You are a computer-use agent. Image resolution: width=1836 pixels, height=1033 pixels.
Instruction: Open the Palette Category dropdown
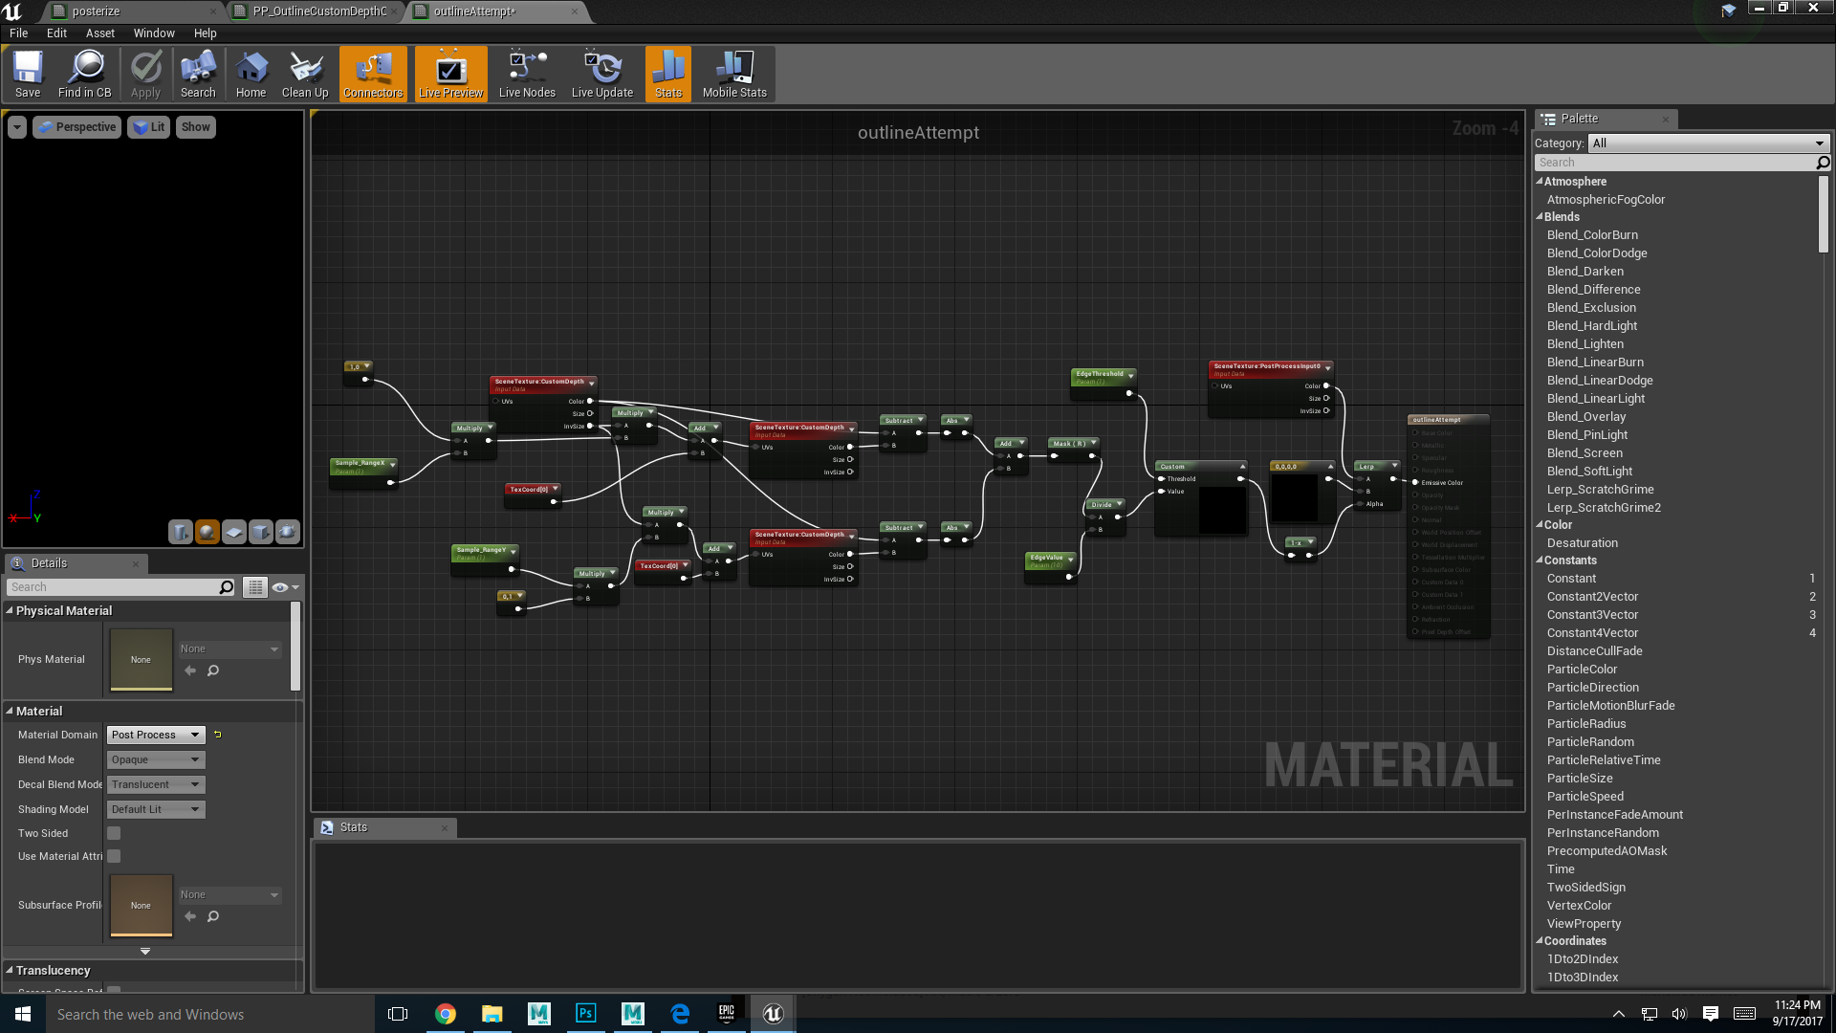tap(1708, 143)
